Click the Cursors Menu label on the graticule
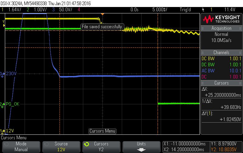This screenshot has height=153, width=243. [x=102, y=131]
